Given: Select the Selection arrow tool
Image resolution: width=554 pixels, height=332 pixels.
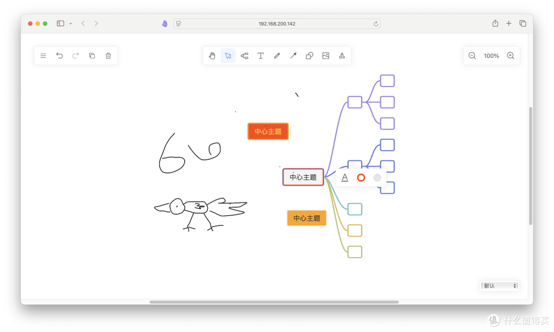Looking at the screenshot, I should [x=228, y=55].
